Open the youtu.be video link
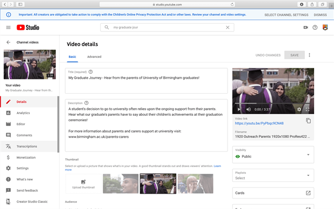The image size is (334, 209). (259, 124)
